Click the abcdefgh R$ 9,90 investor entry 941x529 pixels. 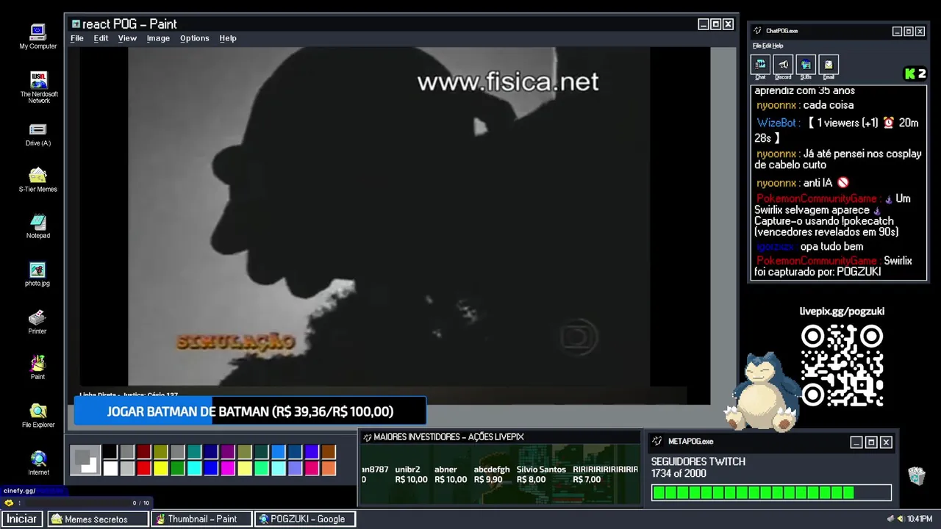(491, 475)
